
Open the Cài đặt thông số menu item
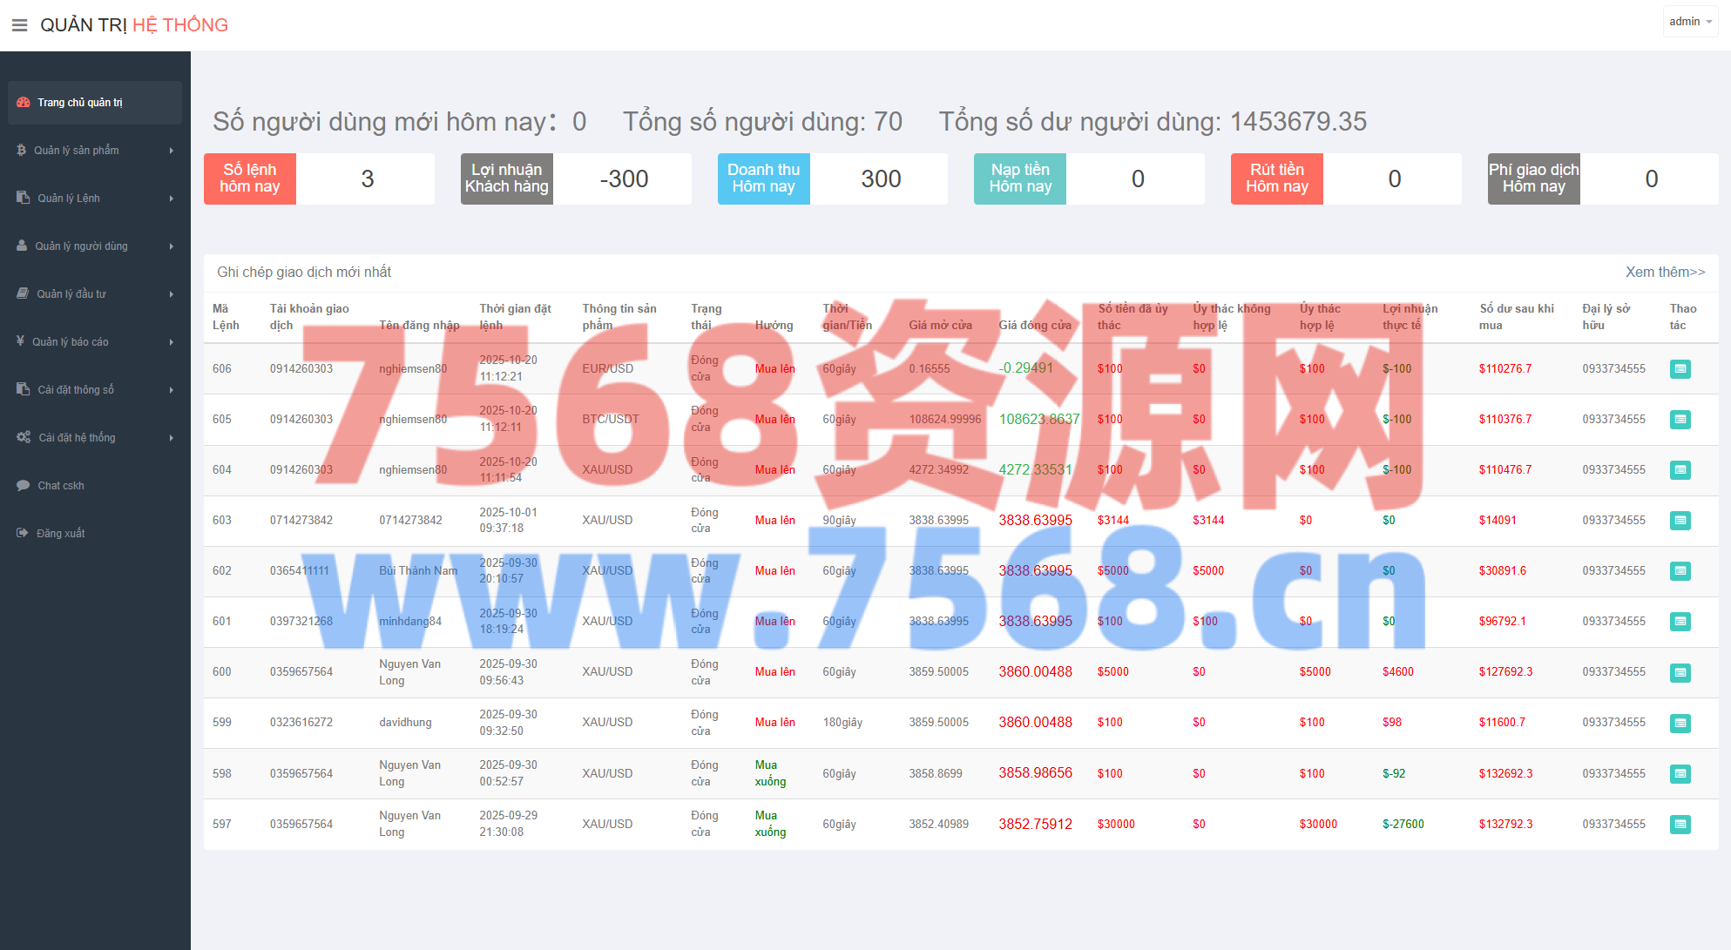click(x=76, y=390)
